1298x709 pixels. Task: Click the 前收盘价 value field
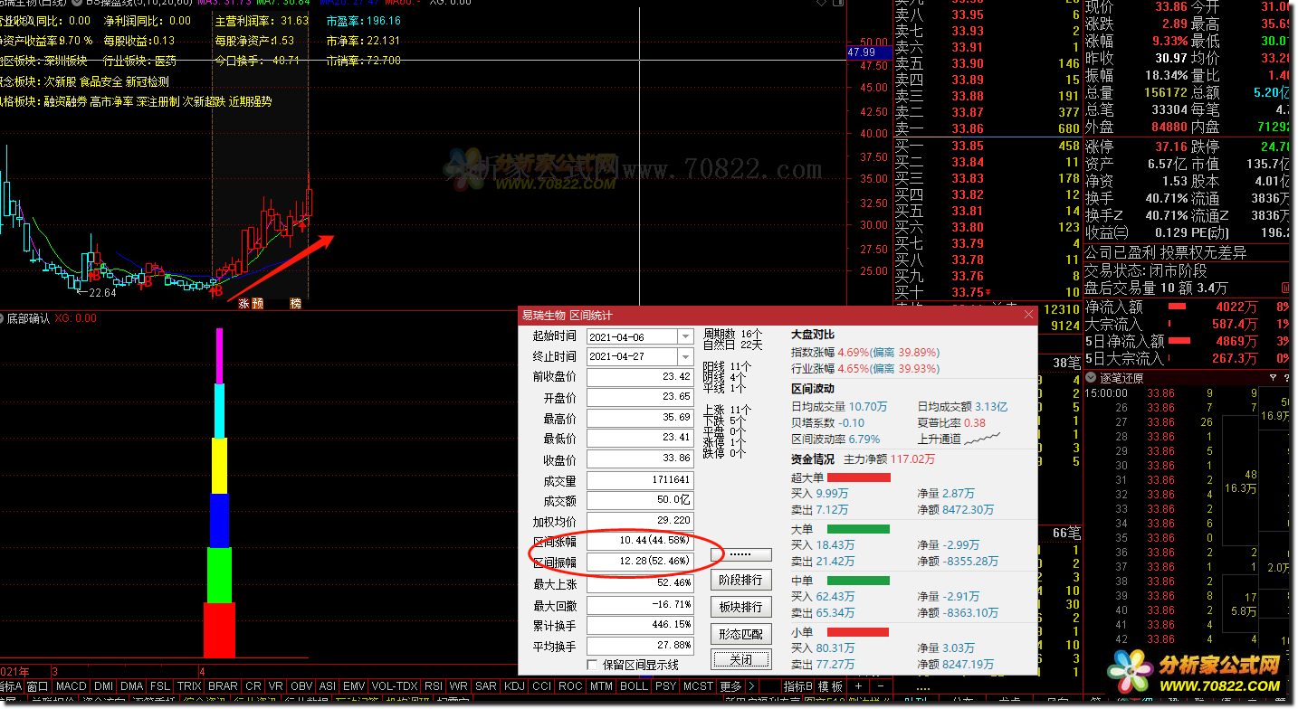640,377
